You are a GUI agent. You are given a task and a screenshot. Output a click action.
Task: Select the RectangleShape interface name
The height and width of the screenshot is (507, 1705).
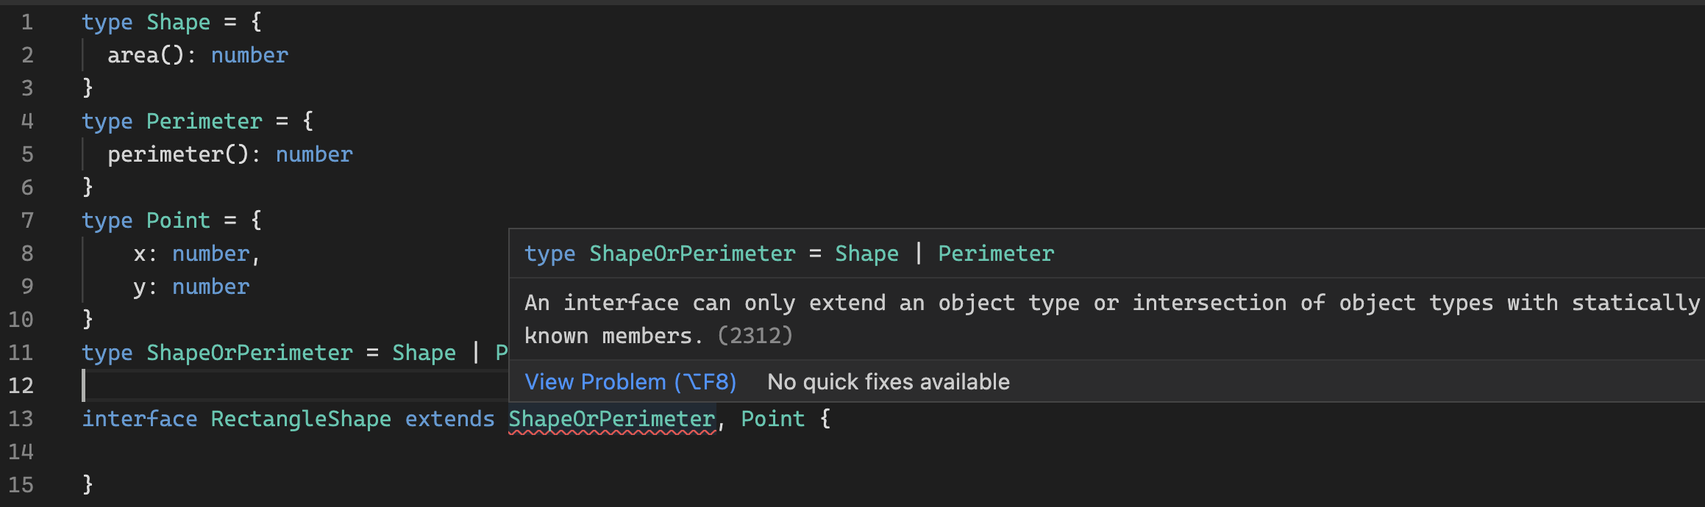(x=301, y=419)
